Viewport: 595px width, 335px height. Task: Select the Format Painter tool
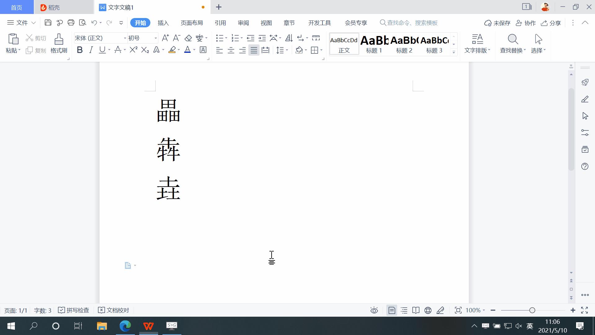[59, 43]
